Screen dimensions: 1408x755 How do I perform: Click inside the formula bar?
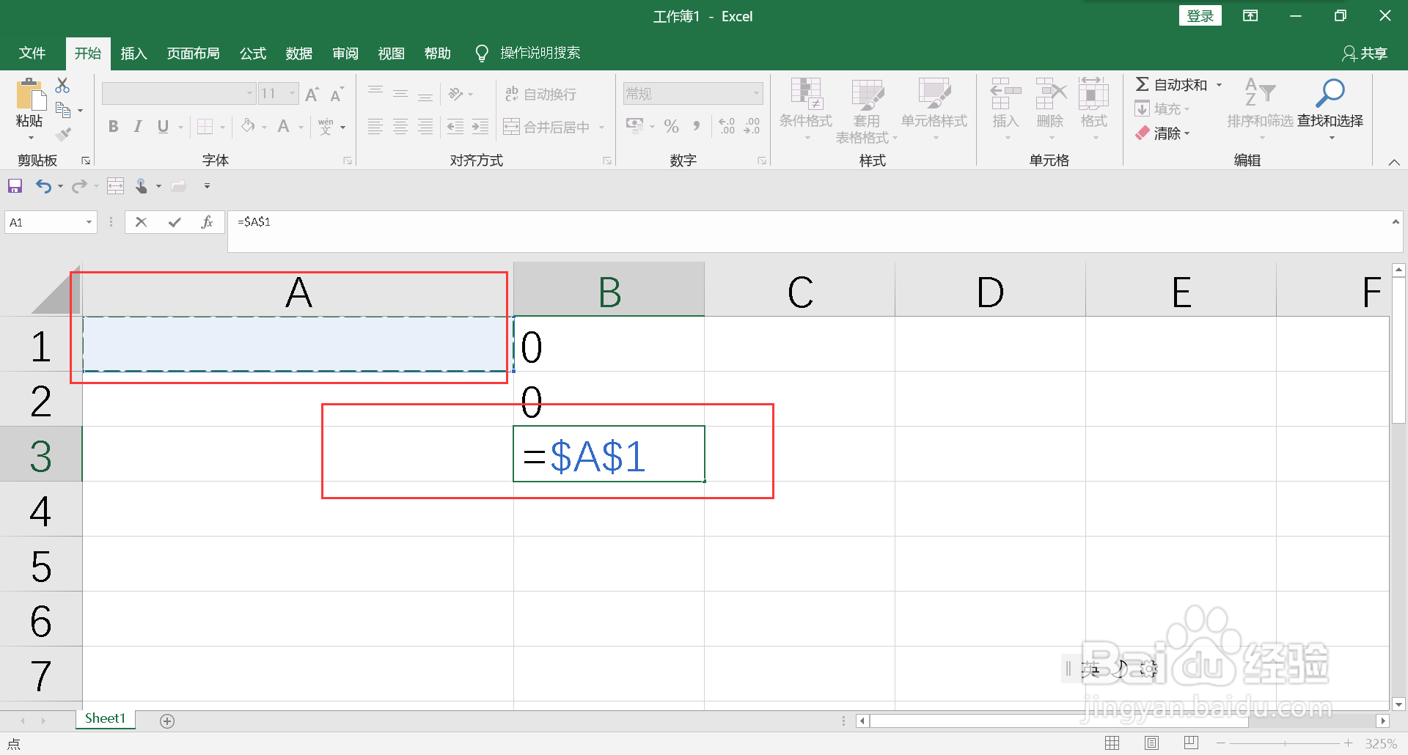(x=513, y=221)
